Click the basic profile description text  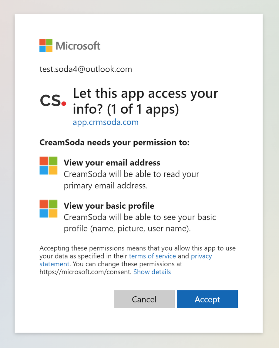pyautogui.click(x=139, y=223)
